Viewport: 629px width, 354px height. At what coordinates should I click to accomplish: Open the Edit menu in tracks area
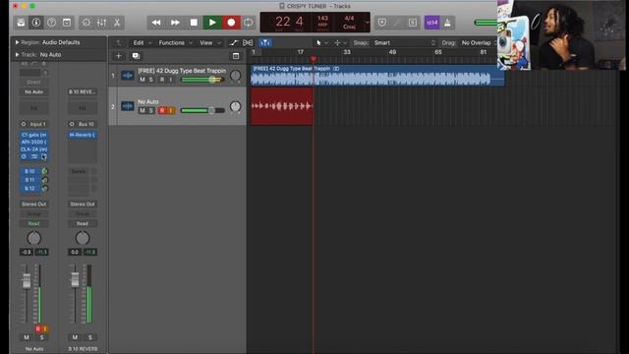point(142,42)
